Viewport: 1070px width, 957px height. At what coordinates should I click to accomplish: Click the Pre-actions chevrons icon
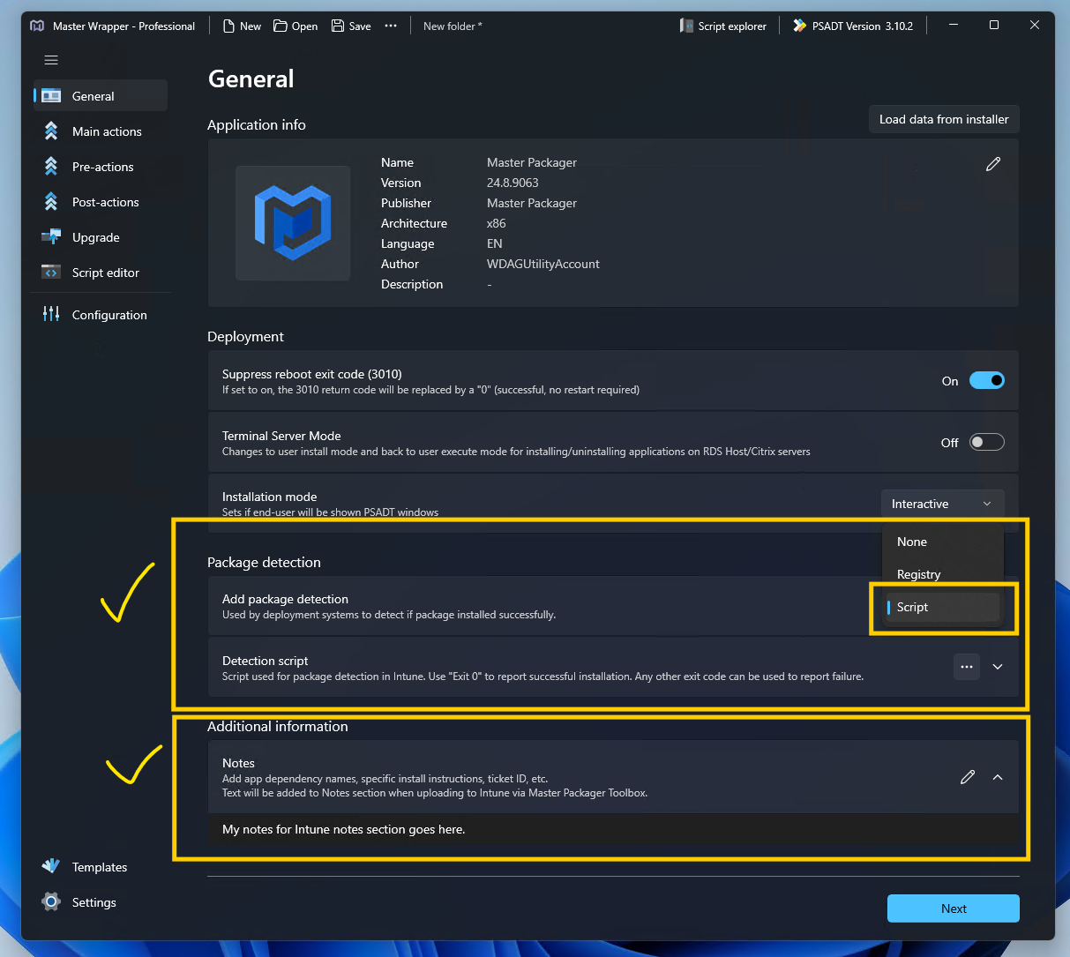click(51, 167)
